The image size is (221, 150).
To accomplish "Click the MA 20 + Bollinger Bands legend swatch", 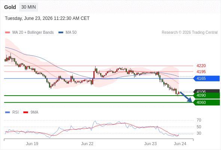I will point(7,33).
